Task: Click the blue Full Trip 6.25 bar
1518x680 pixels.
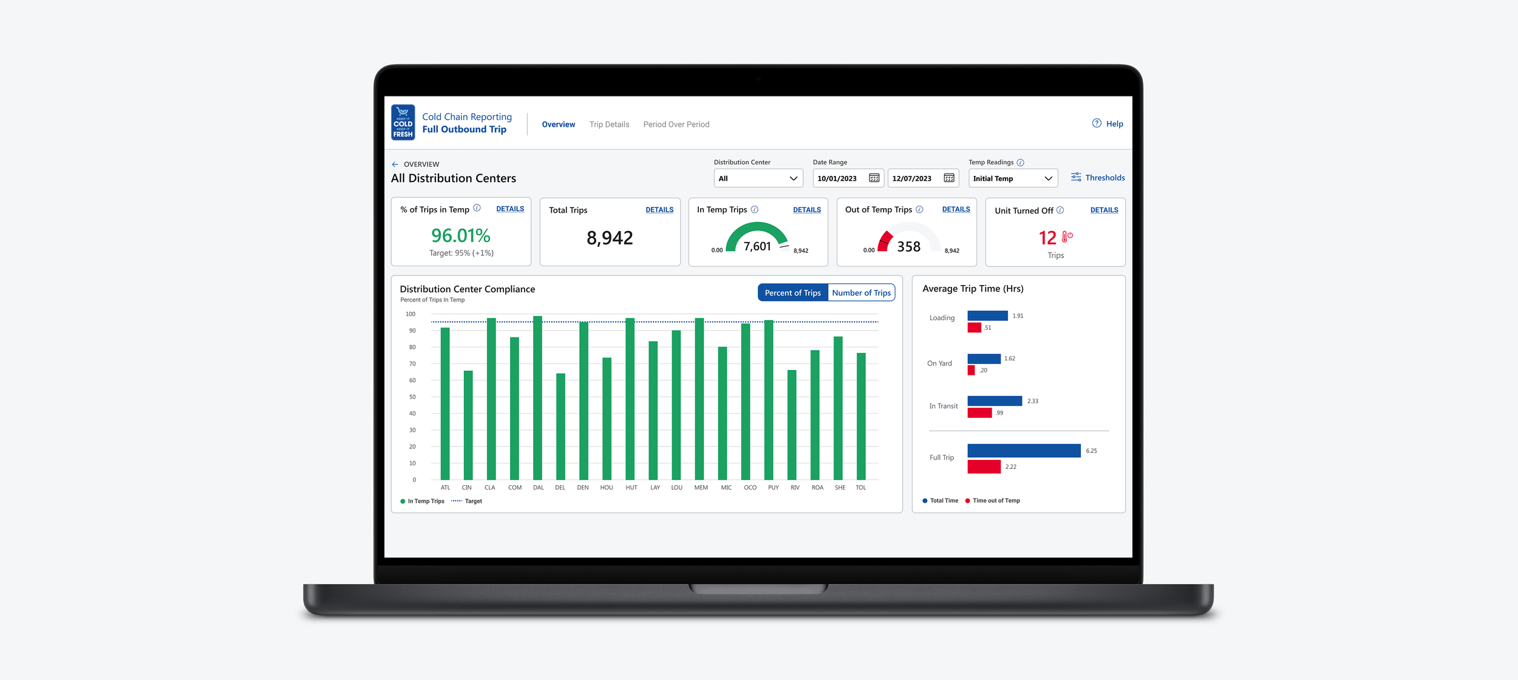Action: click(x=1024, y=451)
